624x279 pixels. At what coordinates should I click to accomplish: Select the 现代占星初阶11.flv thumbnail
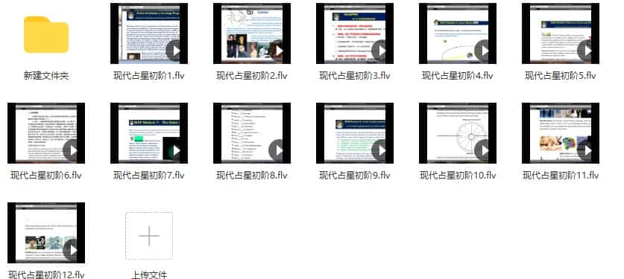point(561,133)
